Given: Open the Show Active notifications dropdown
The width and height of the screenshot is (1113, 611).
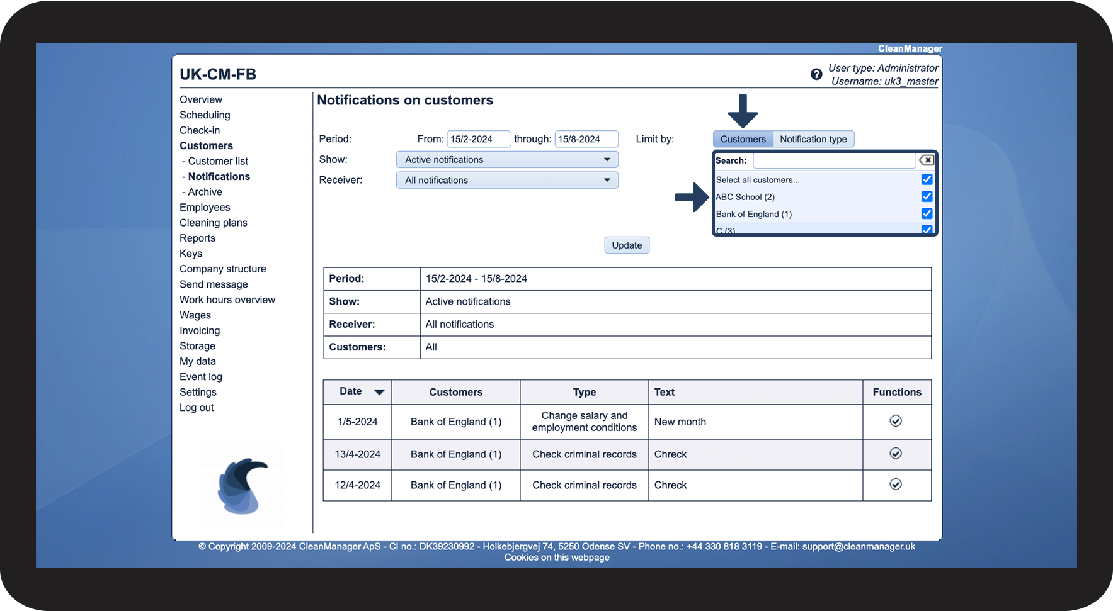Looking at the screenshot, I should coord(507,160).
